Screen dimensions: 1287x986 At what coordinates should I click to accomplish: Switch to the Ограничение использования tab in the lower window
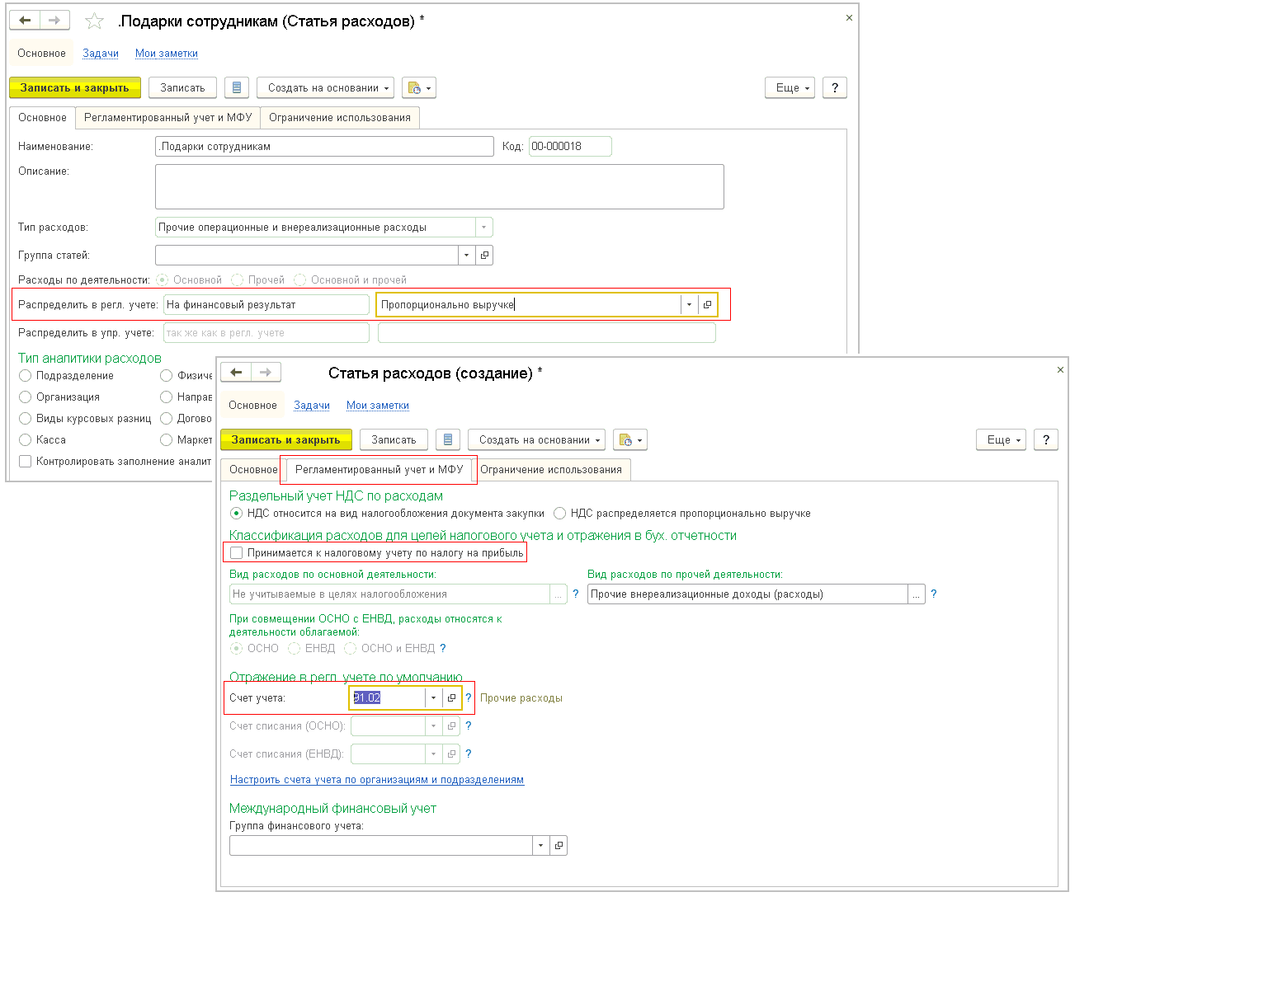550,470
